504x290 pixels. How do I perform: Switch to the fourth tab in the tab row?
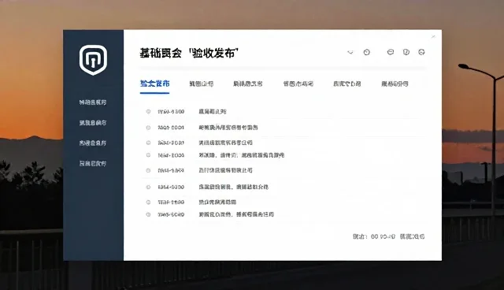click(x=298, y=84)
